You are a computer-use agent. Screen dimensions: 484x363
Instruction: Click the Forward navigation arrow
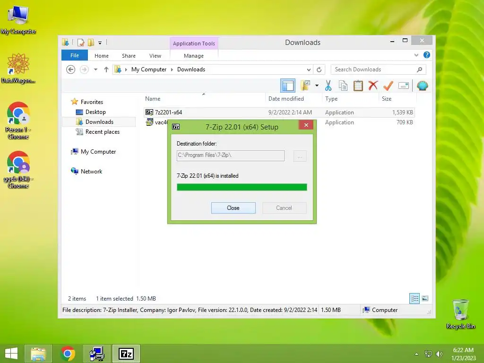point(84,69)
